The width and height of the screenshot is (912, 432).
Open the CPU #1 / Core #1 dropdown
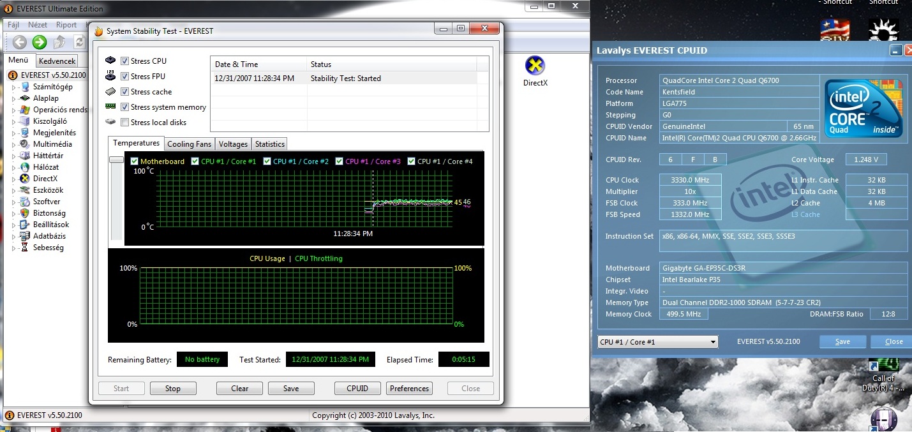click(x=657, y=342)
